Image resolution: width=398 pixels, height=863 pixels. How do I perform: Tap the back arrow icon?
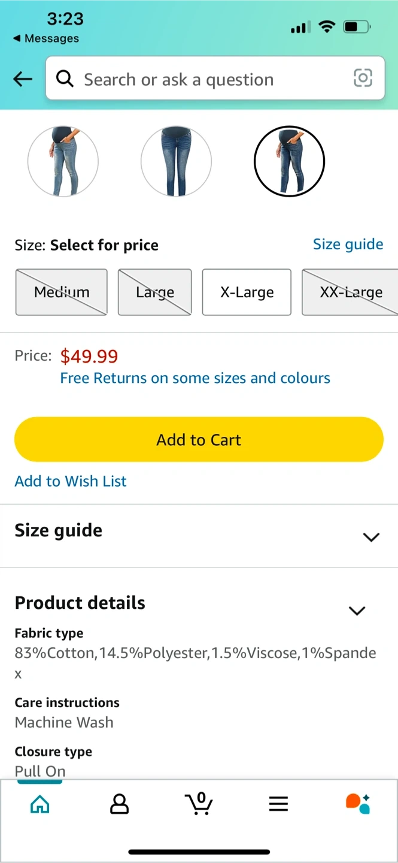pyautogui.click(x=23, y=79)
